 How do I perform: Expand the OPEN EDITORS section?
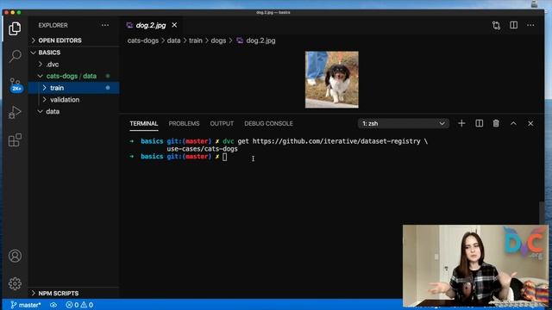pos(74,40)
